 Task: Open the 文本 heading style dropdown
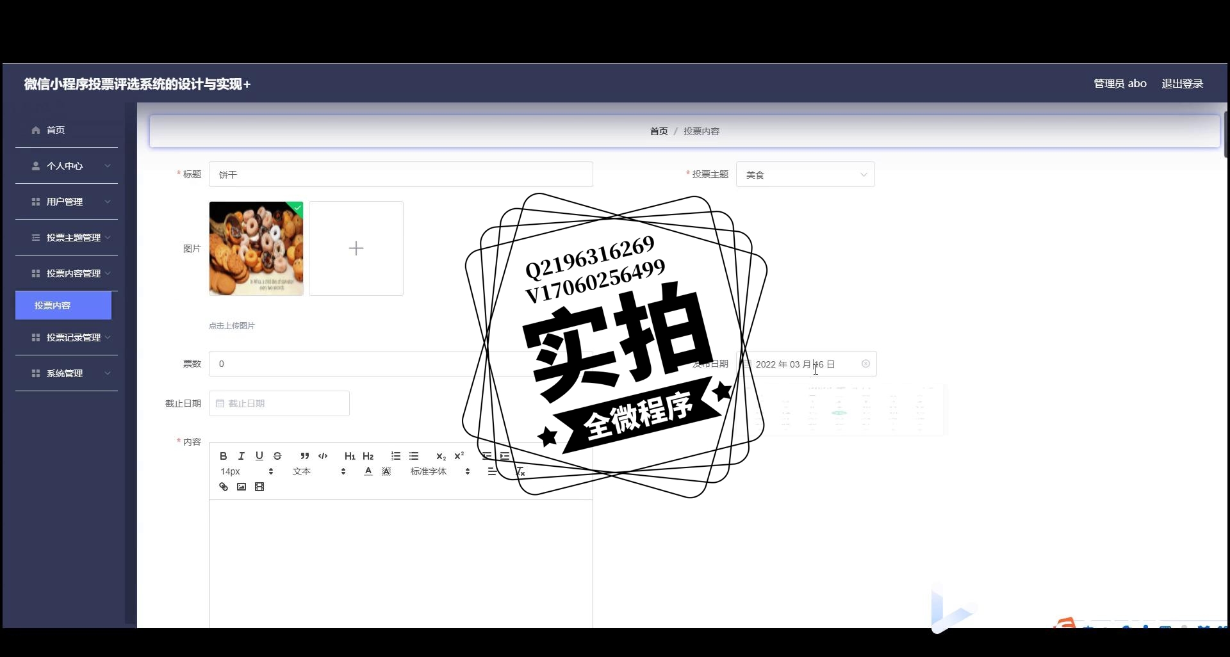(319, 471)
